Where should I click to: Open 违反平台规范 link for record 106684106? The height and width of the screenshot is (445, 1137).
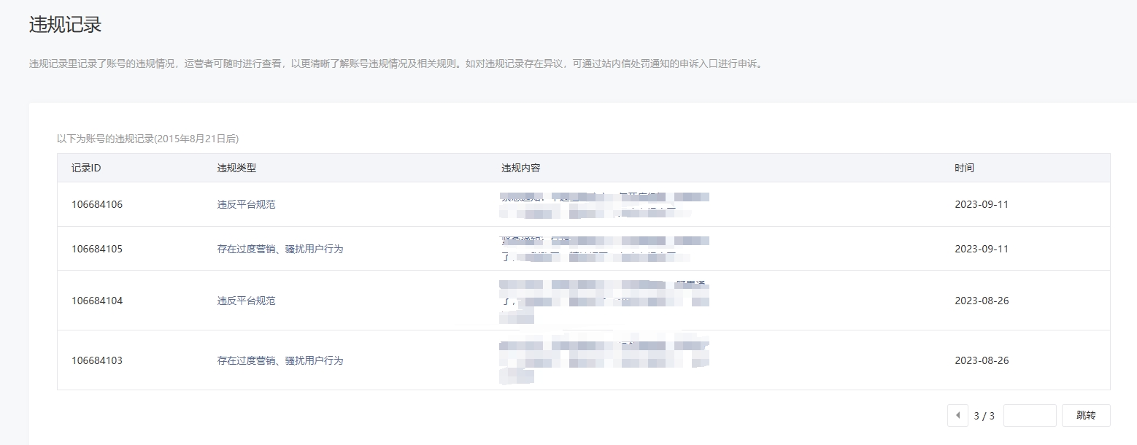[x=246, y=204]
